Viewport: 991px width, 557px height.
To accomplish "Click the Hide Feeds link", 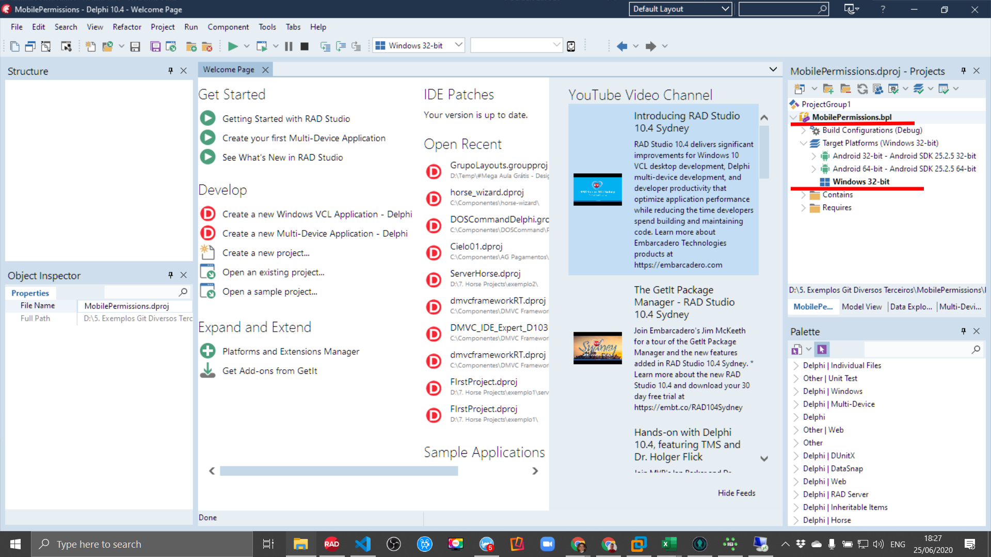I will (x=736, y=493).
